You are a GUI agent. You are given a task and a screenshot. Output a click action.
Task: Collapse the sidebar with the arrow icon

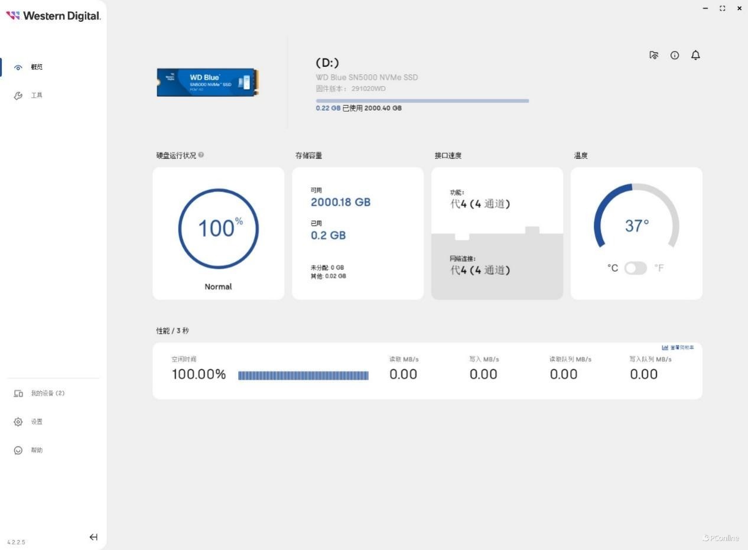[x=93, y=537]
